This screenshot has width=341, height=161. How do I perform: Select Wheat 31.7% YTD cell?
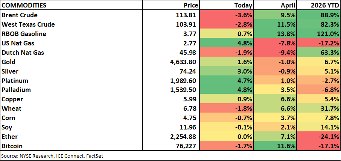point(318,108)
